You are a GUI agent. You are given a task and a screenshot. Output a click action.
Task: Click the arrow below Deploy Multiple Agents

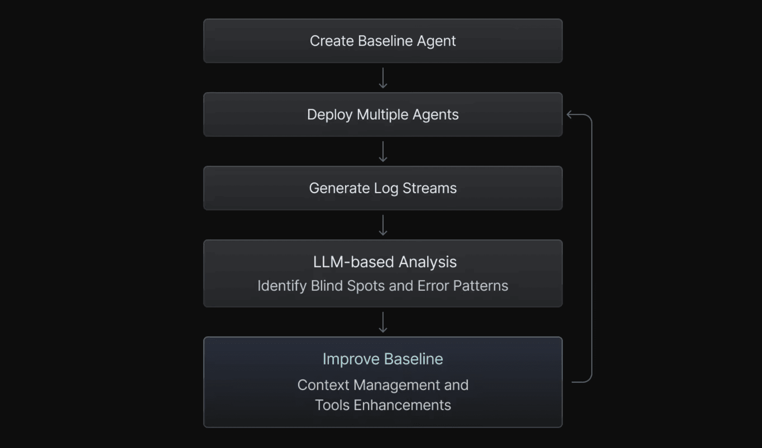click(x=383, y=151)
